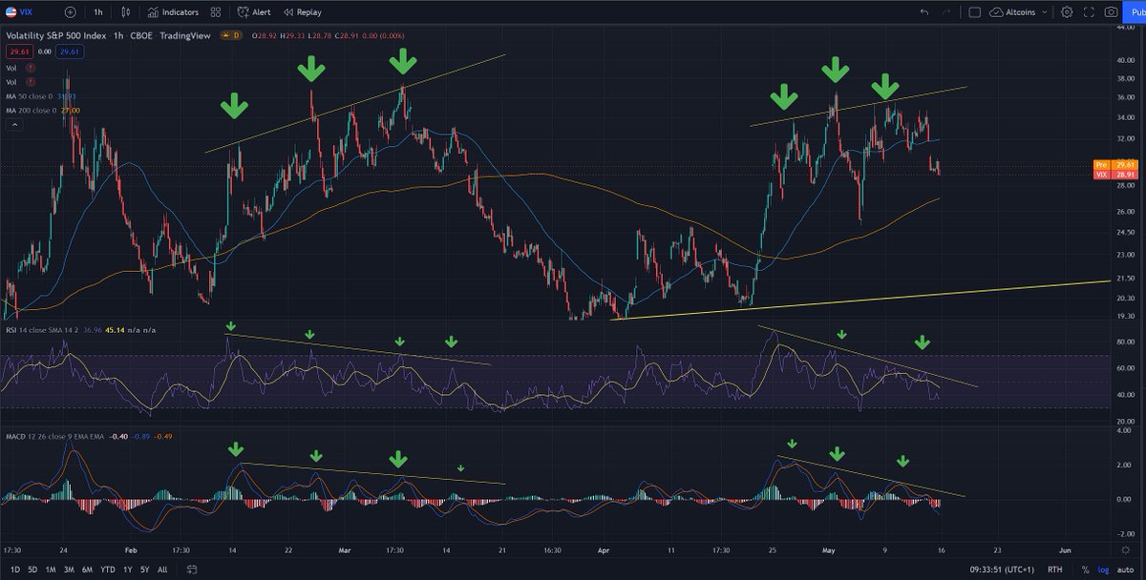1146x580 pixels.
Task: Click the blue 29.61 buy price box
Action: 71,52
